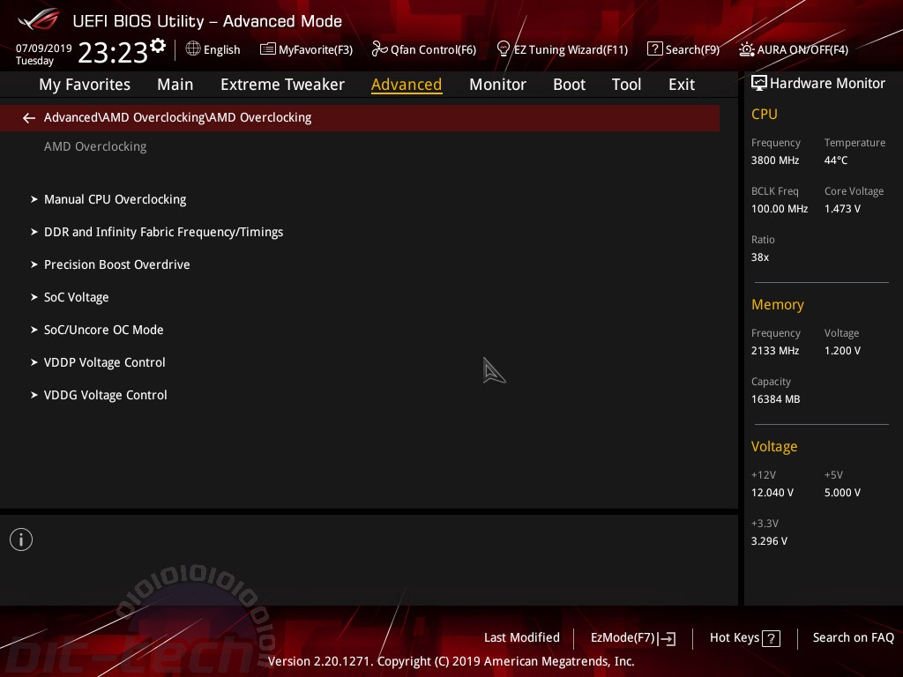Viewport: 903px width, 677px height.
Task: Click Memory frequency 2133 MHz value
Action: [x=774, y=351]
